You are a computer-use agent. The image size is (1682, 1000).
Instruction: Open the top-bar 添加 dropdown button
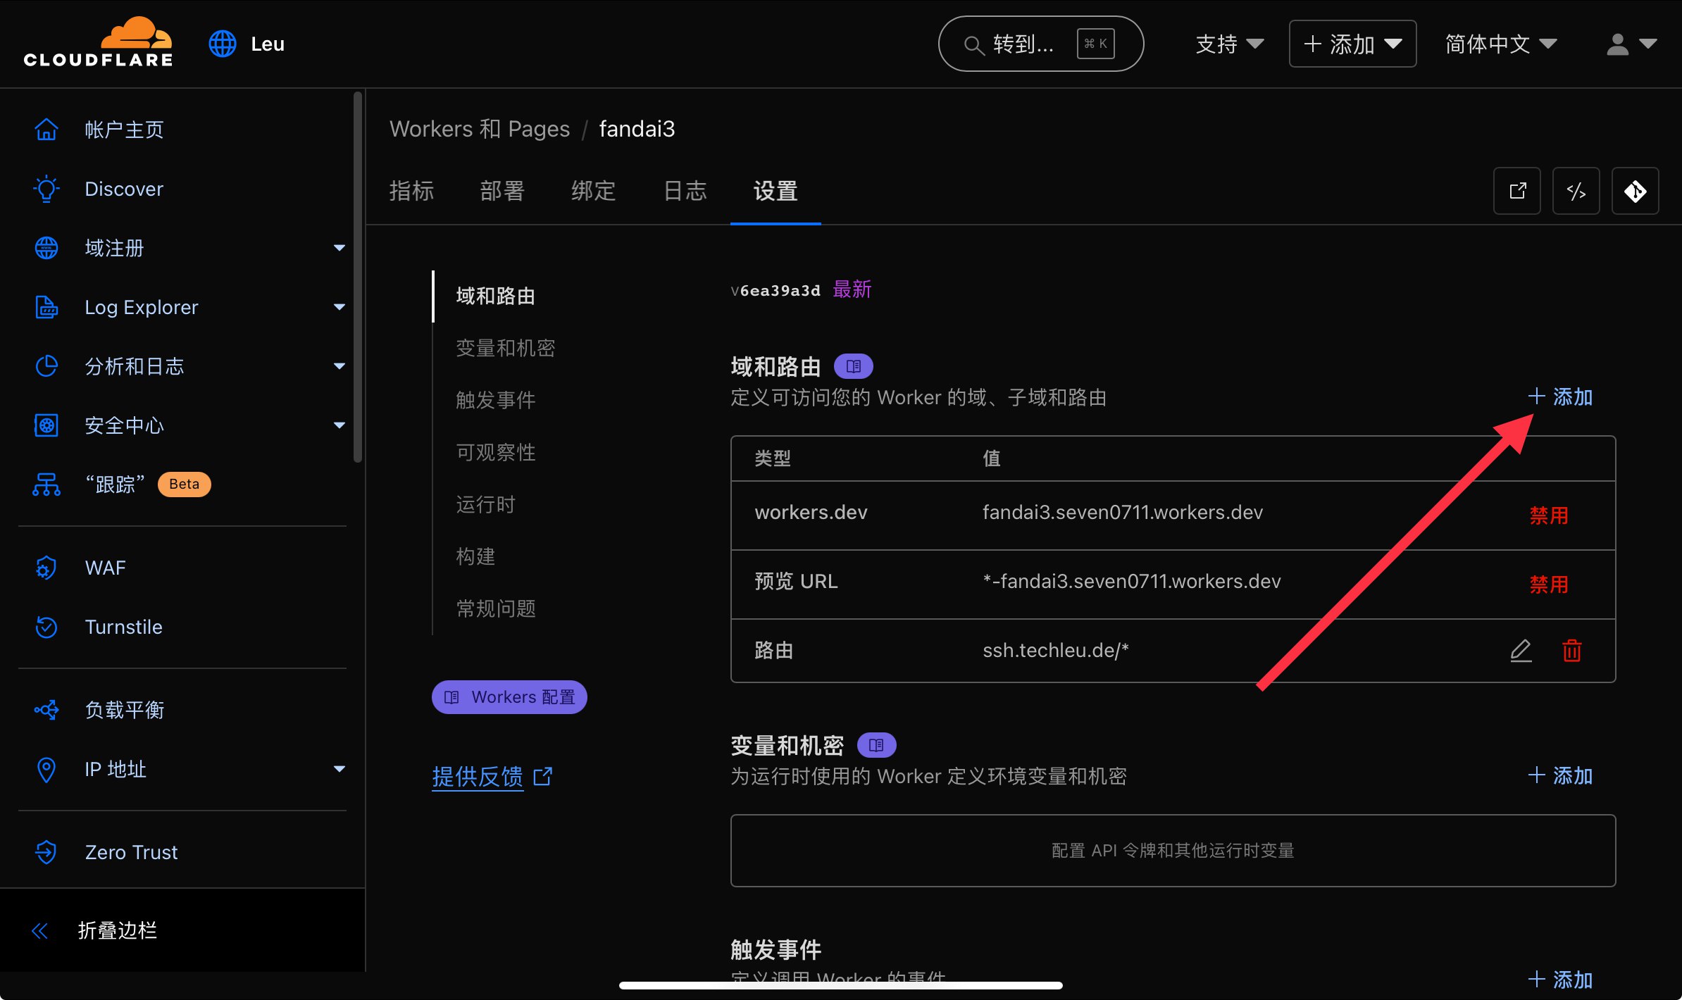[x=1352, y=44]
